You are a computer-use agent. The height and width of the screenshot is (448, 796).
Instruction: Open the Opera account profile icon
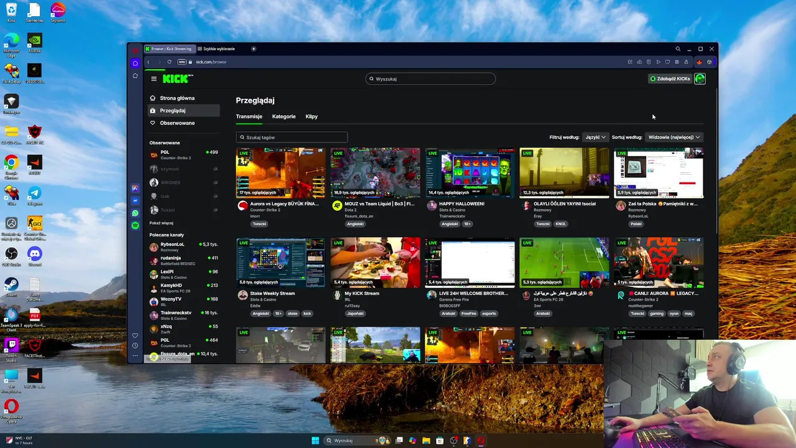tap(686, 62)
